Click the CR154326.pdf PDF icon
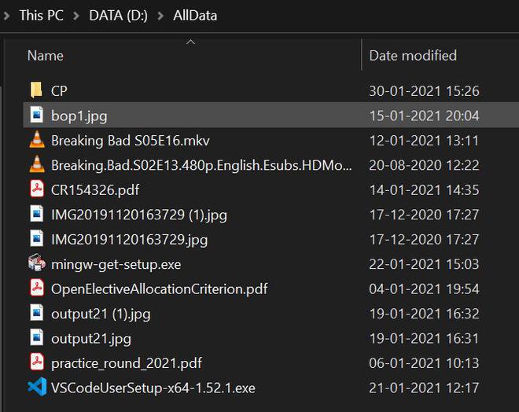 (36, 189)
